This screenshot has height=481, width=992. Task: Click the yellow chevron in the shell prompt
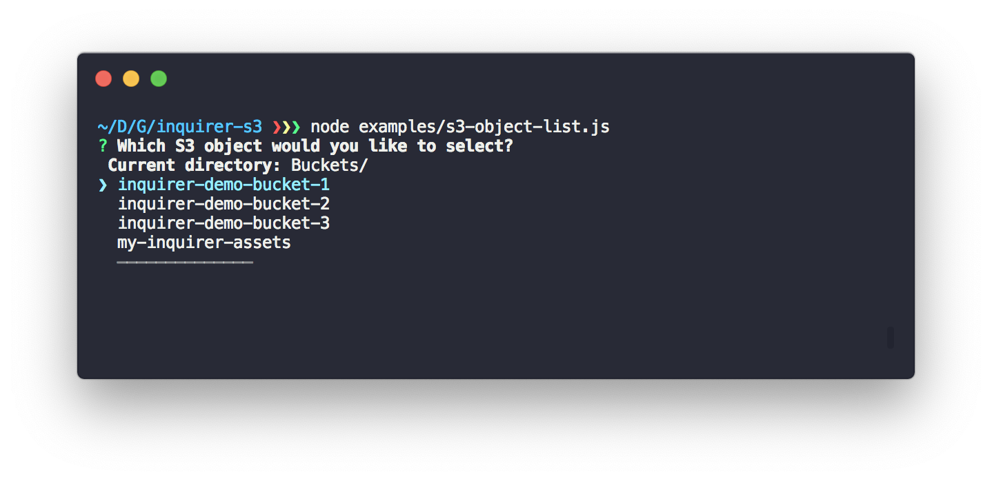(x=286, y=127)
